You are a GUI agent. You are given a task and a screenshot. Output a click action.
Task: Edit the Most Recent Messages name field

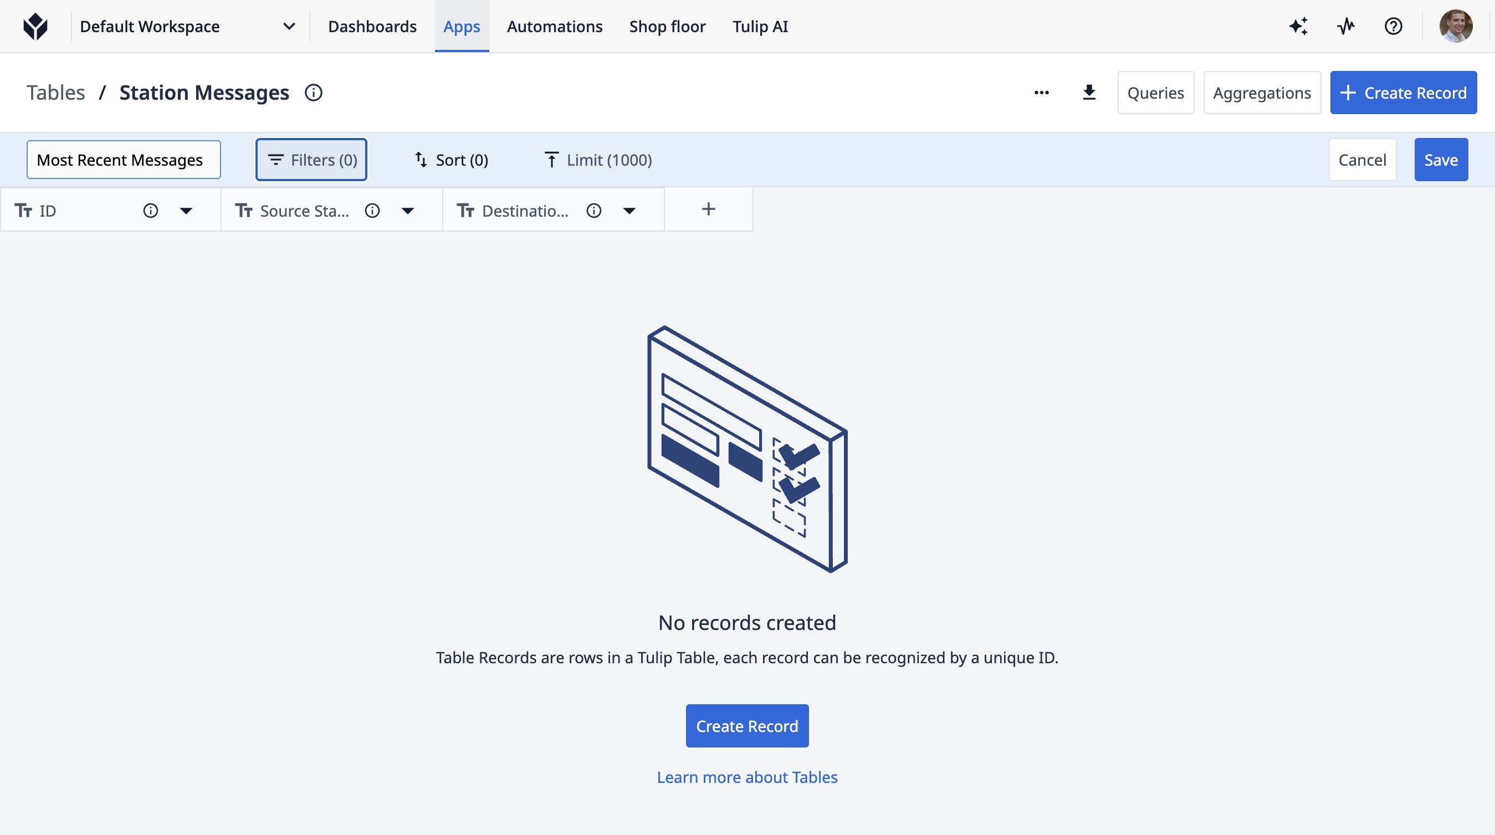(123, 160)
